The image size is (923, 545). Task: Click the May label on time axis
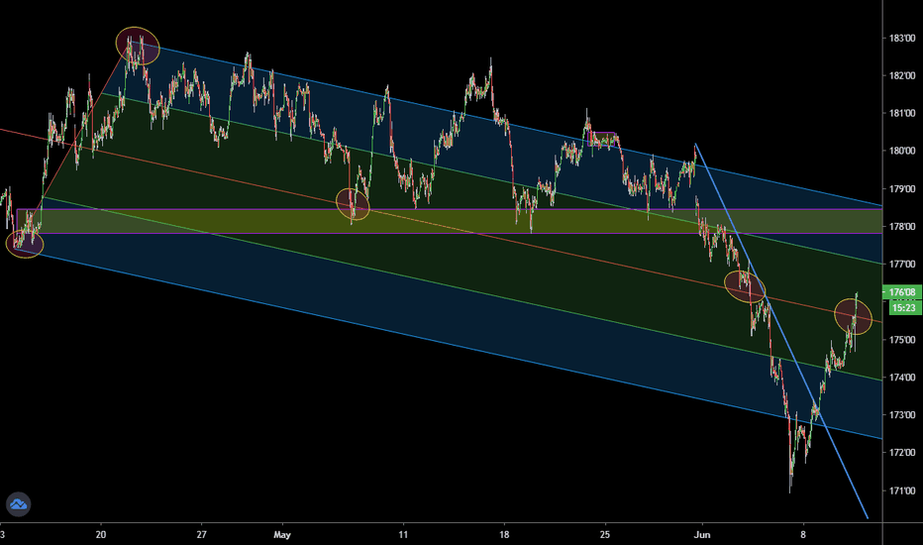click(282, 535)
